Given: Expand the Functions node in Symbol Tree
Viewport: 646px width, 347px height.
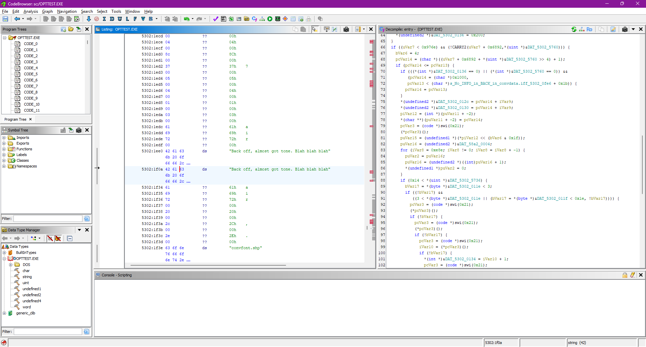Looking at the screenshot, I should 4,149.
